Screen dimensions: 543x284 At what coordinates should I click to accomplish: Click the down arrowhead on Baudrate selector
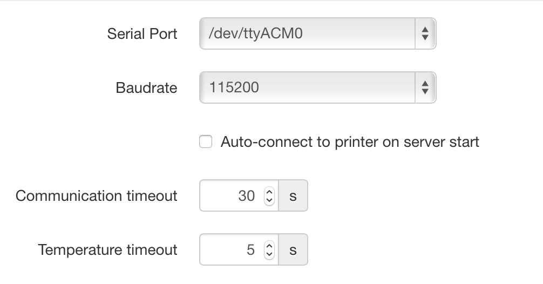pos(425,91)
